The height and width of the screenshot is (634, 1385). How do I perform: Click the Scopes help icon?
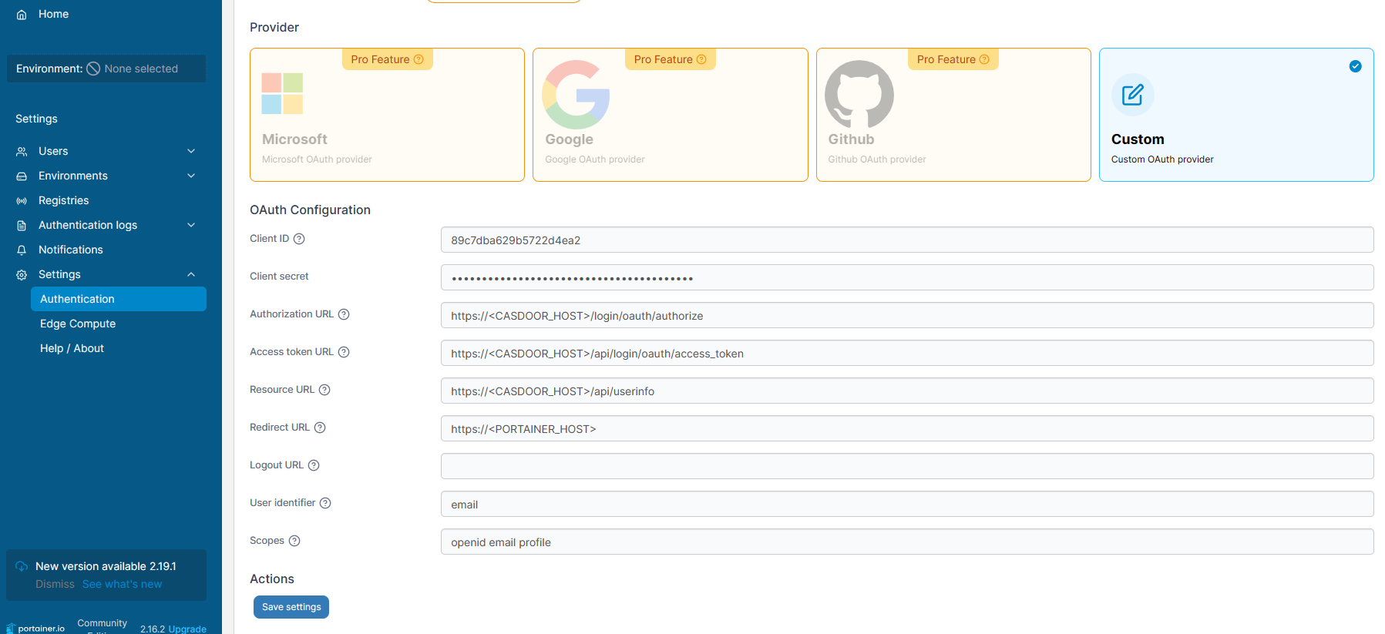[x=294, y=541]
